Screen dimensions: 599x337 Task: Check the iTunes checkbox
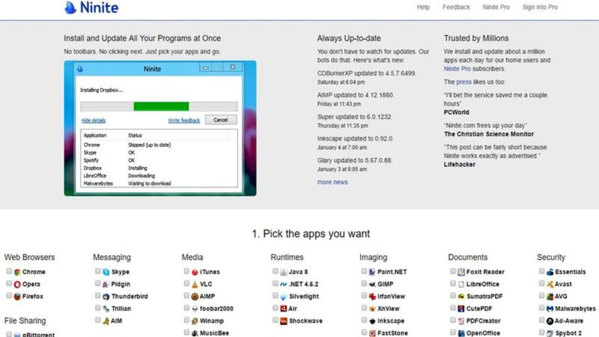(x=187, y=272)
